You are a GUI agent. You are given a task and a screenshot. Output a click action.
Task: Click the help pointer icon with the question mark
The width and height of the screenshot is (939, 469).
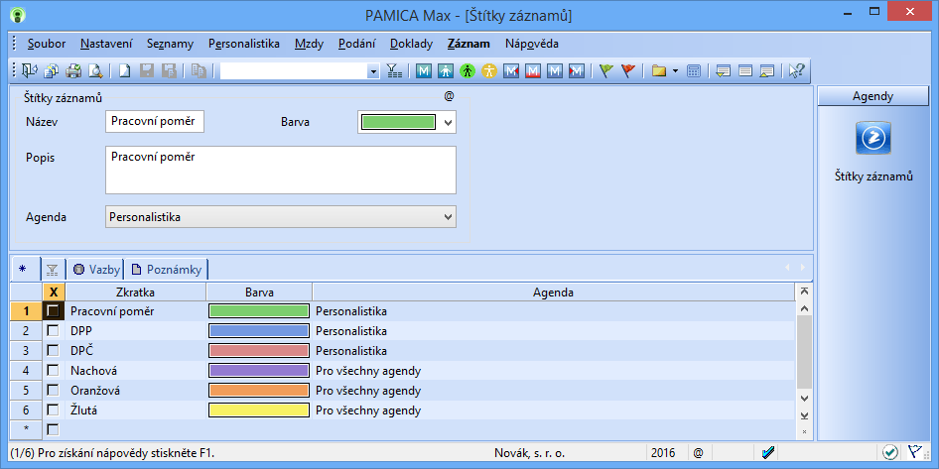(x=796, y=71)
